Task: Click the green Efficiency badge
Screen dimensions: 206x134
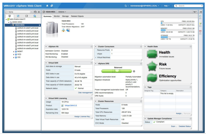Action: pyautogui.click(x=152, y=78)
